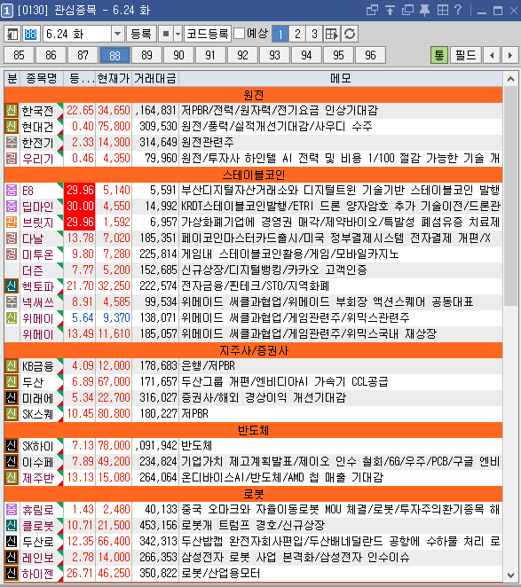This screenshot has width=521, height=587.
Task: Open the 6.24 화 group dropdown arrow
Action: tap(117, 34)
